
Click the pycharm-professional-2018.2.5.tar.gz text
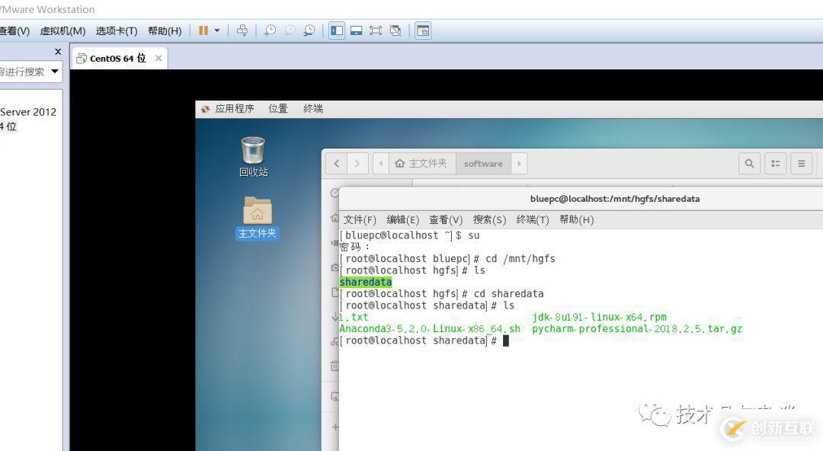(637, 328)
